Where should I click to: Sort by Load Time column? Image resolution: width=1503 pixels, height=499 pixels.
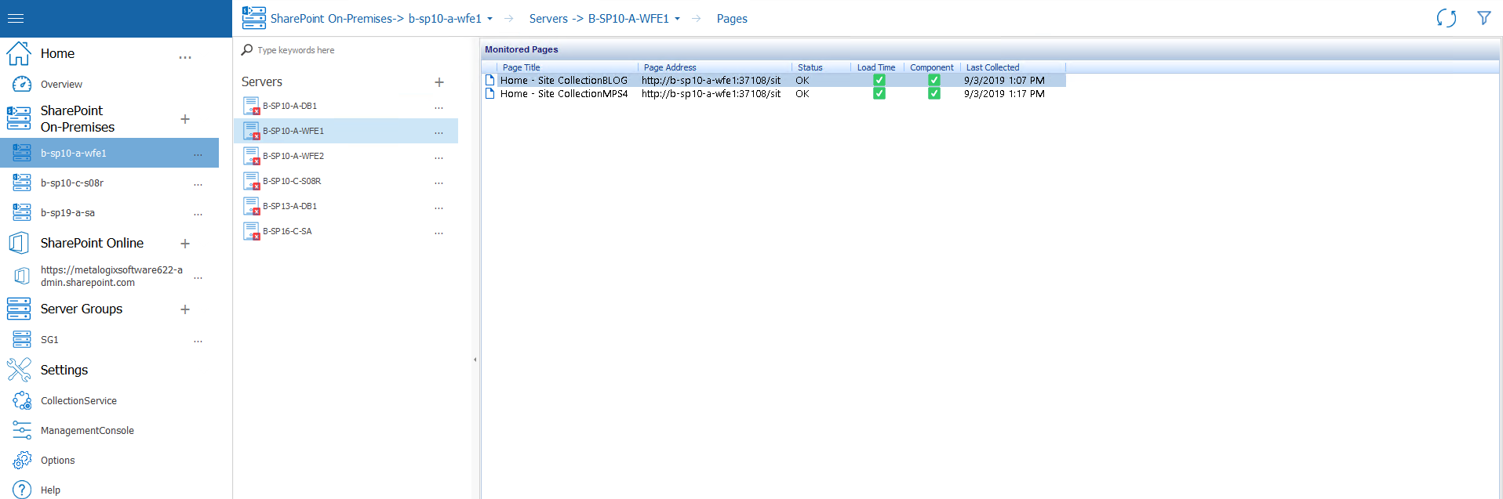[876, 67]
